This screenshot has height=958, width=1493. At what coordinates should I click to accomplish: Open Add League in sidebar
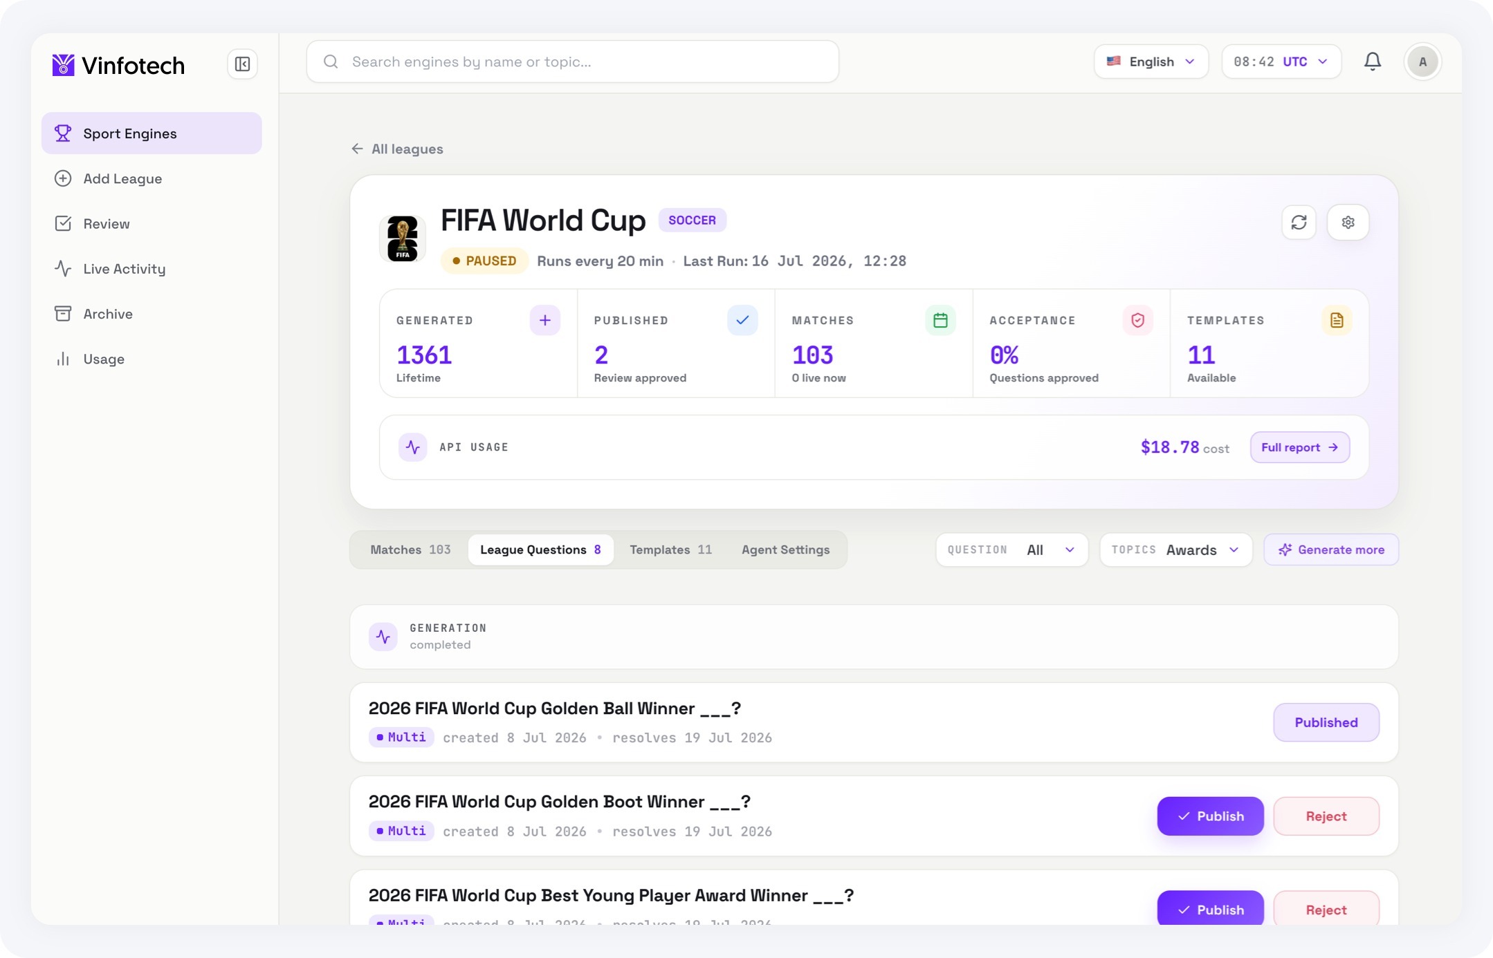click(152, 178)
